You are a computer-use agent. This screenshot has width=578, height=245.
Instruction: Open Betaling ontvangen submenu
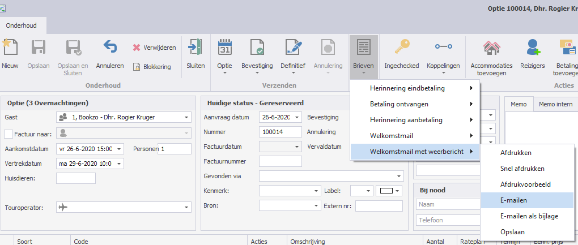tap(415, 104)
